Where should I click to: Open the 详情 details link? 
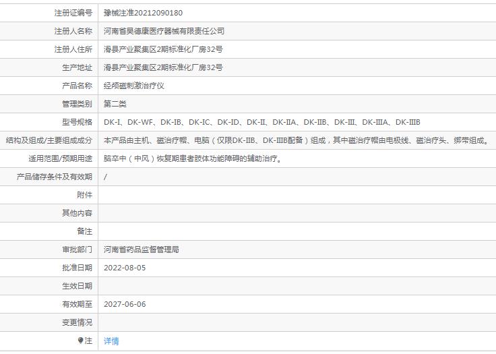click(x=111, y=341)
